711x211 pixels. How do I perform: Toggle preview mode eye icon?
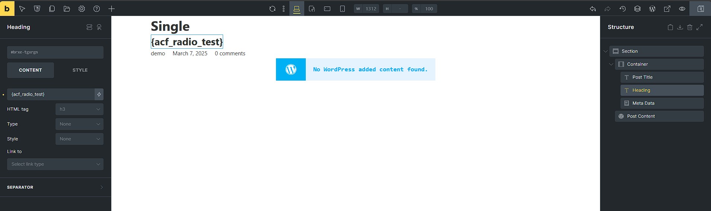(x=682, y=9)
